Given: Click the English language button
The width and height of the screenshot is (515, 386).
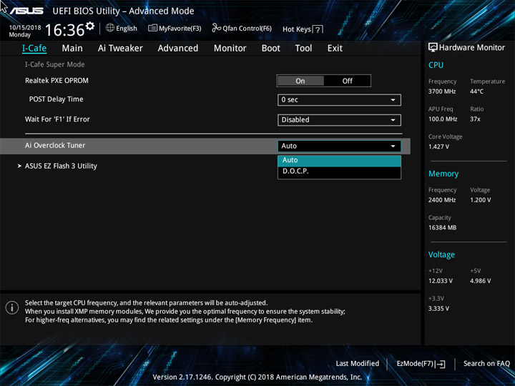Looking at the screenshot, I should point(122,28).
